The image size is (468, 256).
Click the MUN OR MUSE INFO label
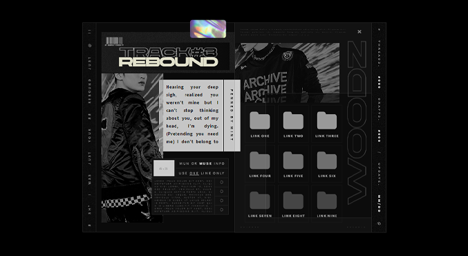(x=202, y=163)
